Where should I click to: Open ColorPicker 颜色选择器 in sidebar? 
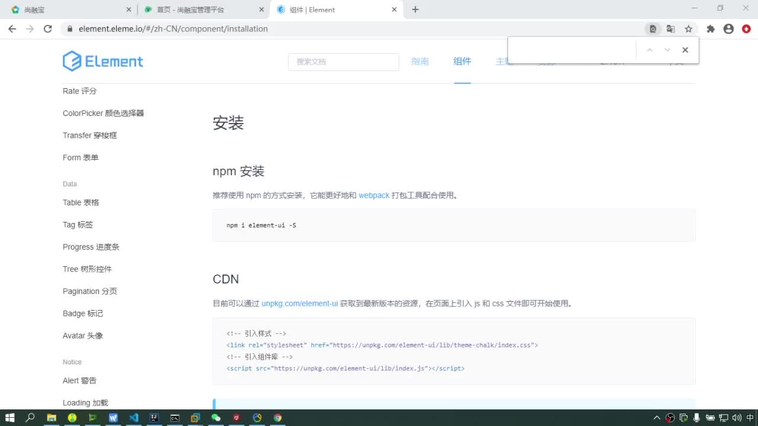[x=103, y=113]
